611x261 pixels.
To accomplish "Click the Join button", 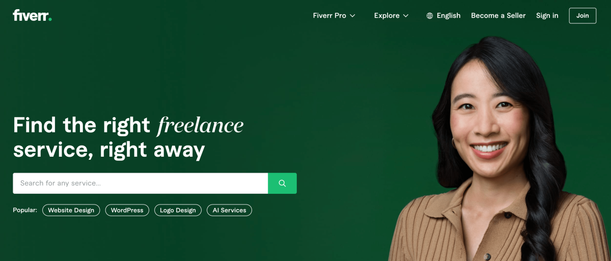I will pyautogui.click(x=582, y=16).
